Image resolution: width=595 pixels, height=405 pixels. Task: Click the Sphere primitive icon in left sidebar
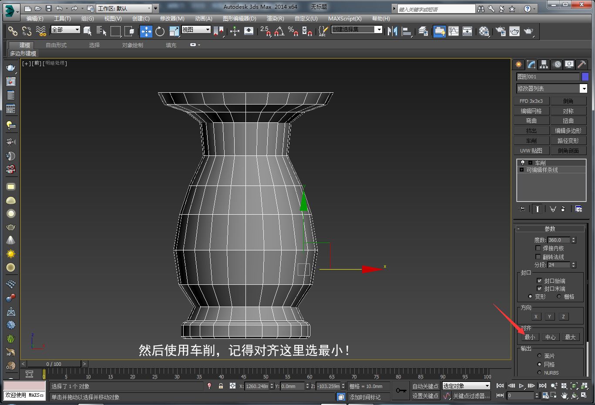pyautogui.click(x=11, y=213)
